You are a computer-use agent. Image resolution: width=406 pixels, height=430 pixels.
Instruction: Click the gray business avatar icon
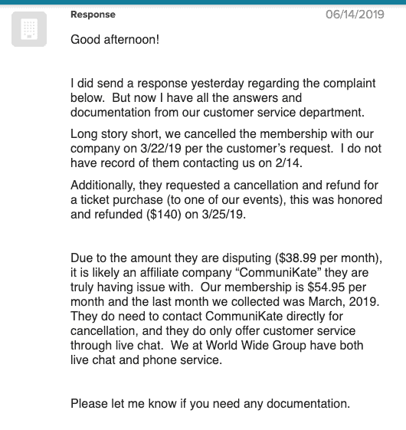pyautogui.click(x=29, y=29)
